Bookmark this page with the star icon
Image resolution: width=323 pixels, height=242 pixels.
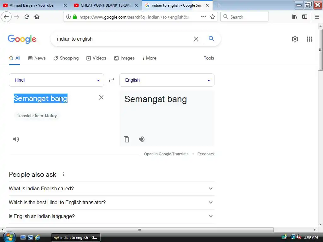pos(213,17)
